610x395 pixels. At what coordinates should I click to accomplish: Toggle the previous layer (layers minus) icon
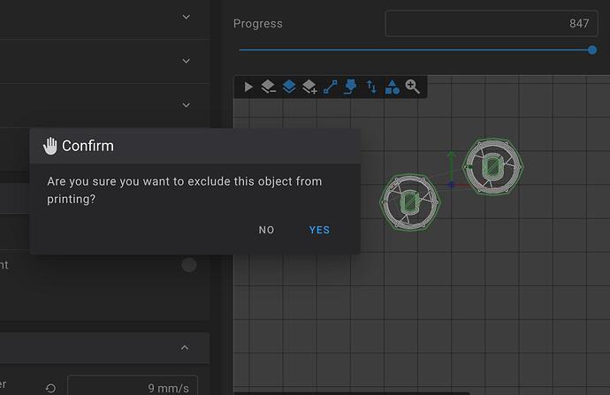pyautogui.click(x=269, y=87)
